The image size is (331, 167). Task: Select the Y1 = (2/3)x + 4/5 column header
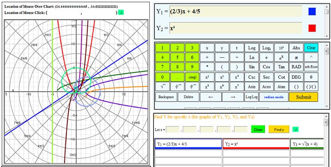188,144
